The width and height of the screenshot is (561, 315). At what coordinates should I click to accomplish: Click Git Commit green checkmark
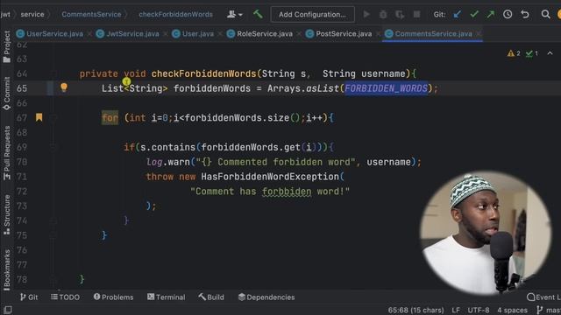pos(474,14)
